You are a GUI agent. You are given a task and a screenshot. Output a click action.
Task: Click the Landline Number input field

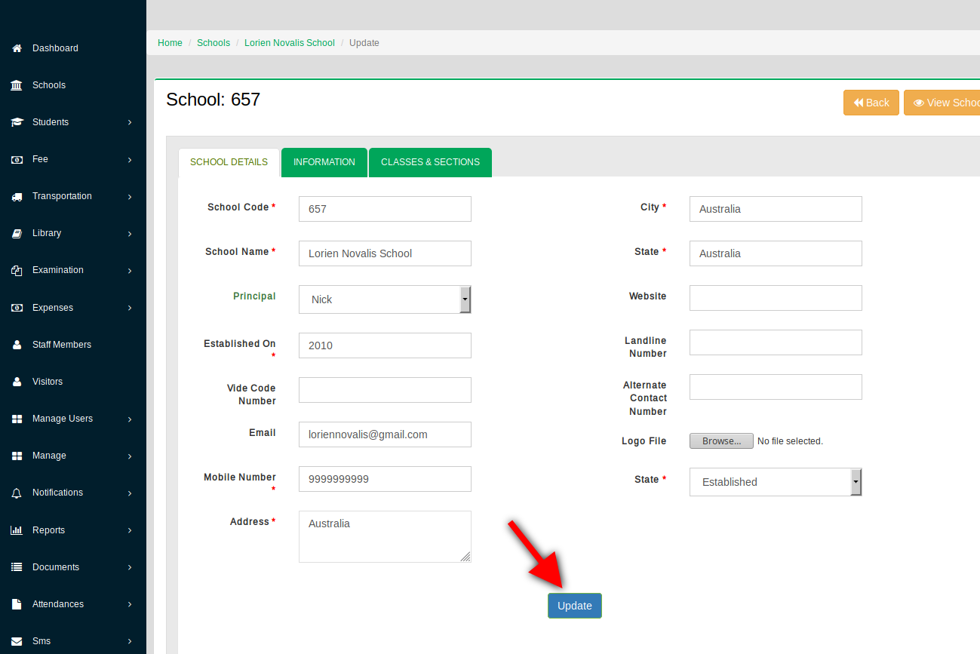[776, 342]
